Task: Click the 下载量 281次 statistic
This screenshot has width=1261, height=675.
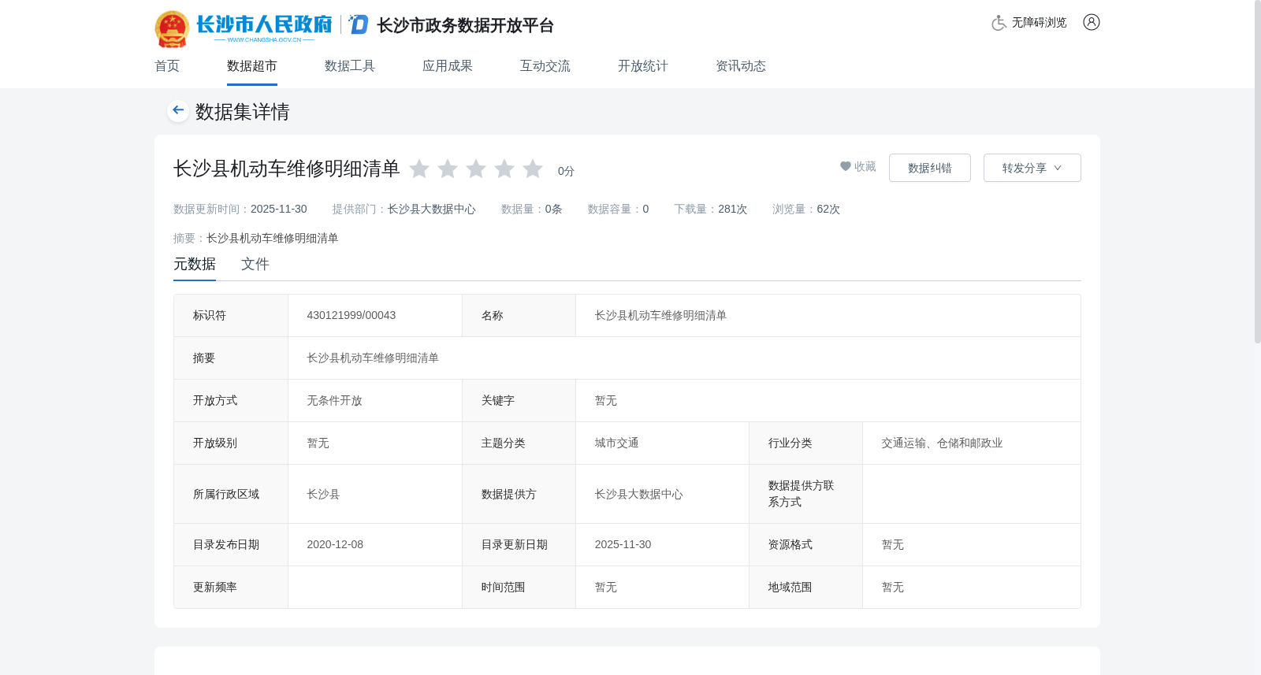Action: click(711, 209)
